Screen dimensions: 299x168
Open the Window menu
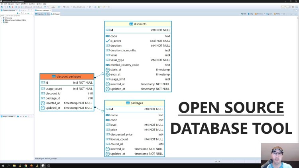(x=39, y=4)
